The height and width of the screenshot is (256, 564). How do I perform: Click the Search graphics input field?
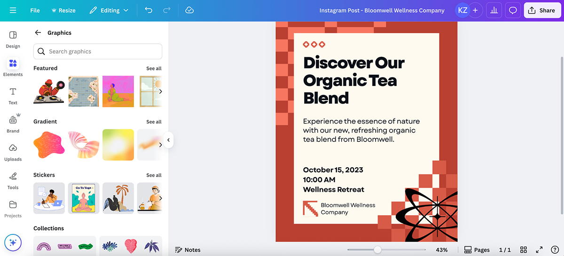point(98,52)
